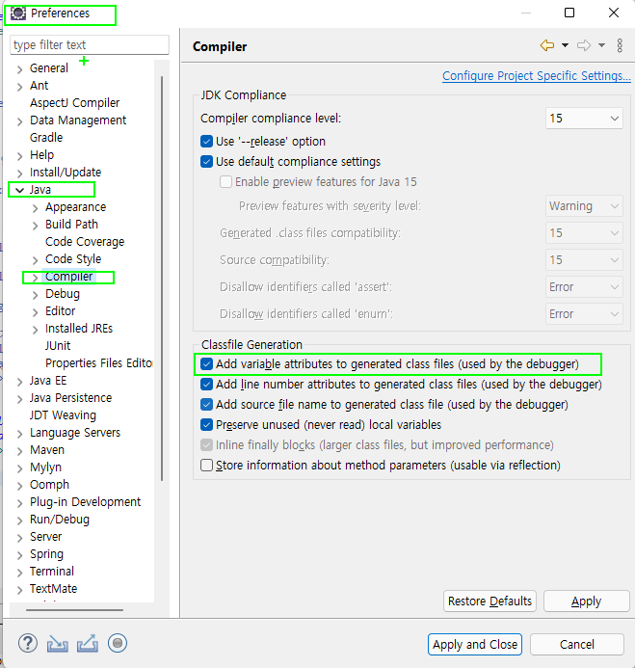The image size is (635, 668).
Task: Open the back history dropdown arrow
Action: click(x=566, y=45)
